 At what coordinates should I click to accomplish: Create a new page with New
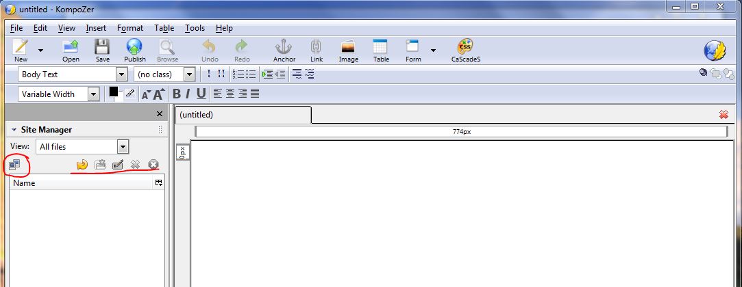coord(21,51)
